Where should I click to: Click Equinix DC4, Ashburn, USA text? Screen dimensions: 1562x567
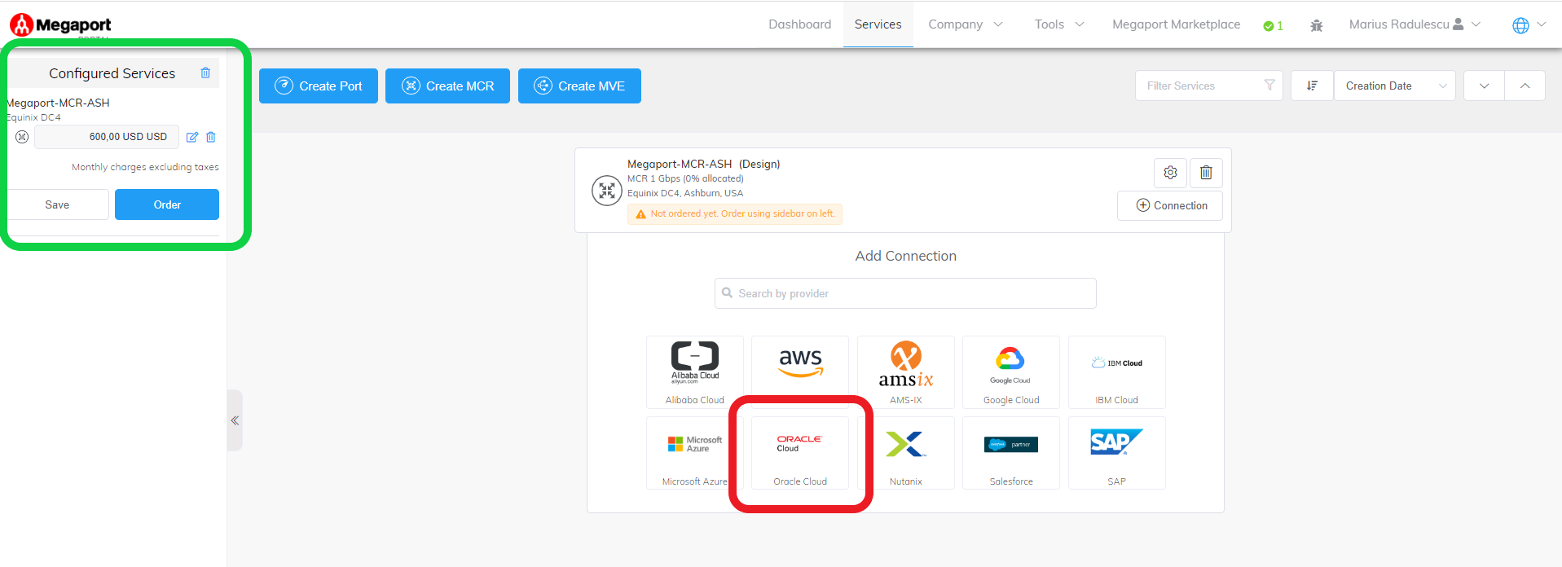coord(685,193)
